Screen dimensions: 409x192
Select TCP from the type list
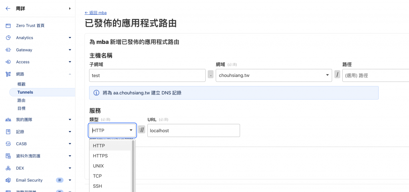pyautogui.click(x=110, y=176)
